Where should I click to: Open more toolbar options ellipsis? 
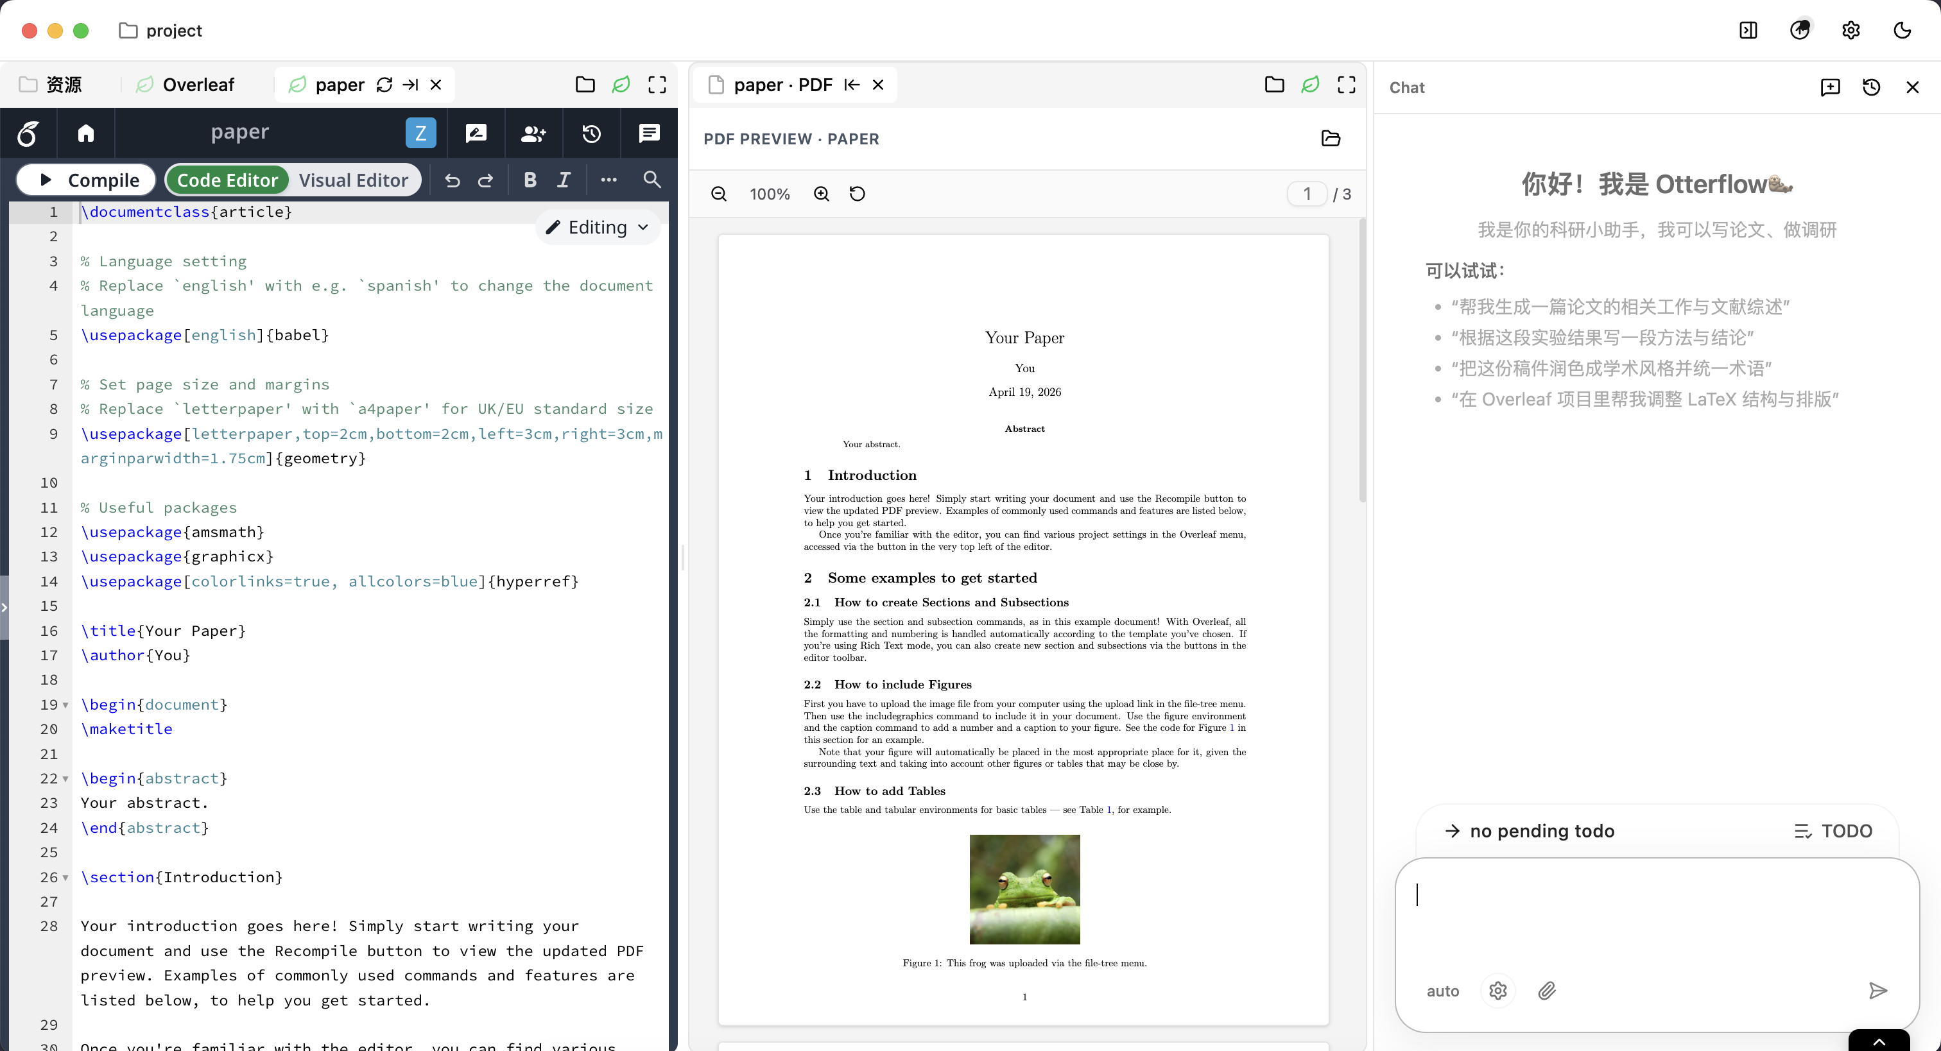tap(609, 180)
